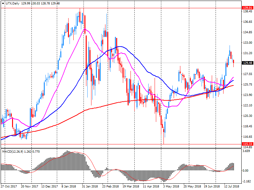Click the 3 May 2018 date label
This screenshot has width=254, height=190.
(170, 186)
